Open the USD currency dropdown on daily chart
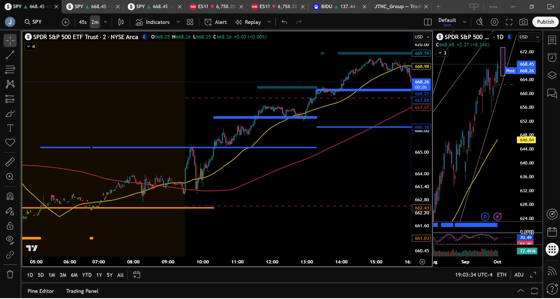The height and width of the screenshot is (299, 560). (x=529, y=37)
